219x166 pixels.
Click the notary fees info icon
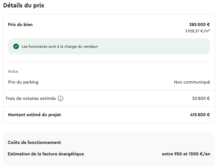60,98
